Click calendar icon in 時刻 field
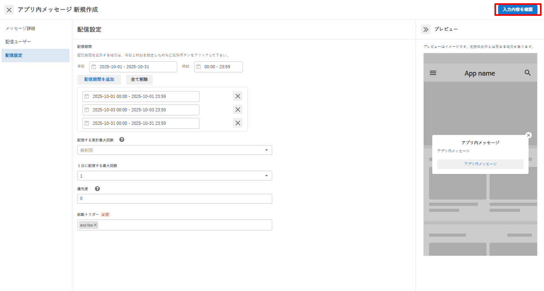The width and height of the screenshot is (544, 291). point(198,67)
